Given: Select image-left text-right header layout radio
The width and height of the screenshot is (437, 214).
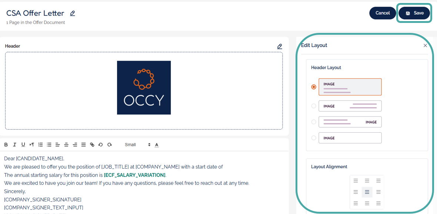Looking at the screenshot, I should (314, 106).
